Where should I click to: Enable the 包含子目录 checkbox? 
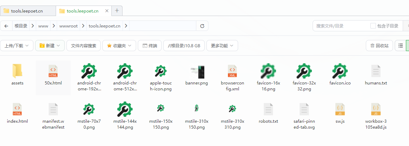[x=373, y=26]
